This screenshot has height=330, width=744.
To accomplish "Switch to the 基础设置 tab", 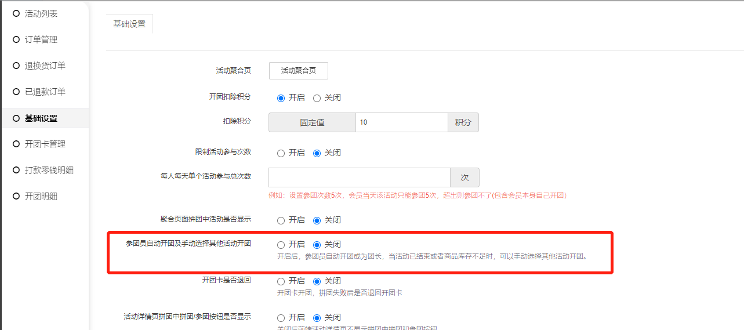I will [129, 24].
